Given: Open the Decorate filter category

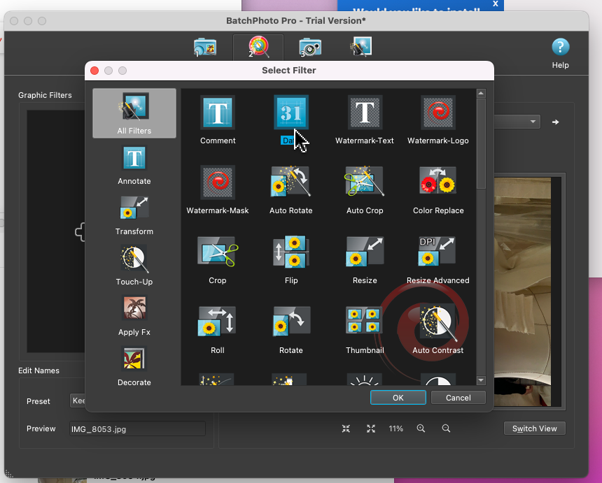Looking at the screenshot, I should 134,366.
